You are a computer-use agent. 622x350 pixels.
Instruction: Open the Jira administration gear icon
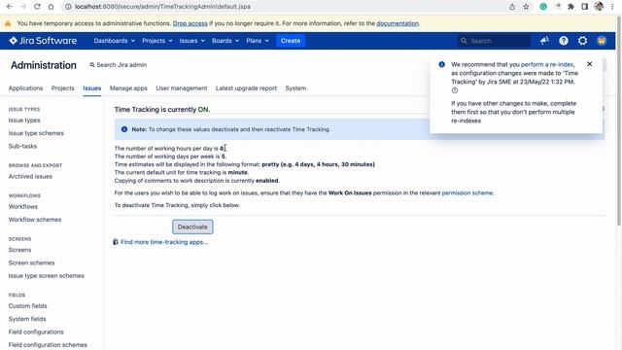click(x=582, y=41)
